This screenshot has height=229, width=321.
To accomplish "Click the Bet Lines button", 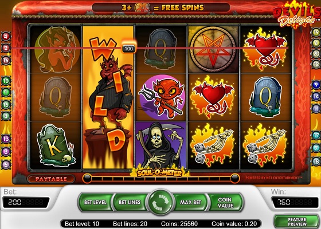I will click(x=130, y=202).
